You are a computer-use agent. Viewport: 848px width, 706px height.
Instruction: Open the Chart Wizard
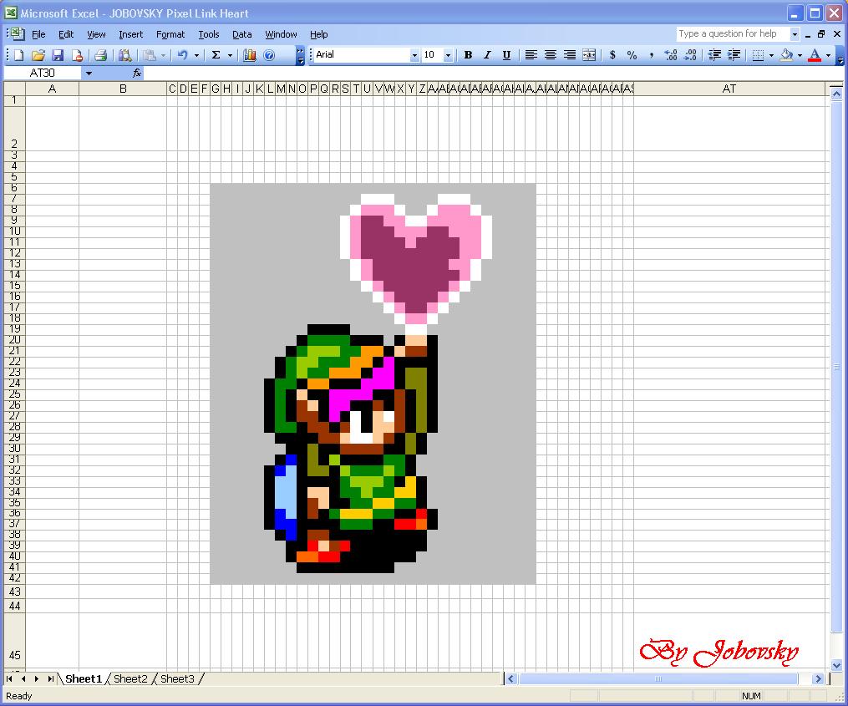[x=249, y=55]
